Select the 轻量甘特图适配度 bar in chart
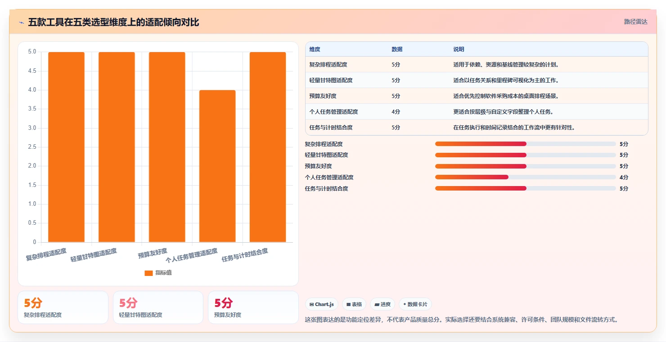The height and width of the screenshot is (342, 666). [x=117, y=147]
